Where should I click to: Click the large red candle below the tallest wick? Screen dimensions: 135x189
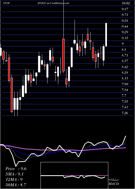[63, 55]
